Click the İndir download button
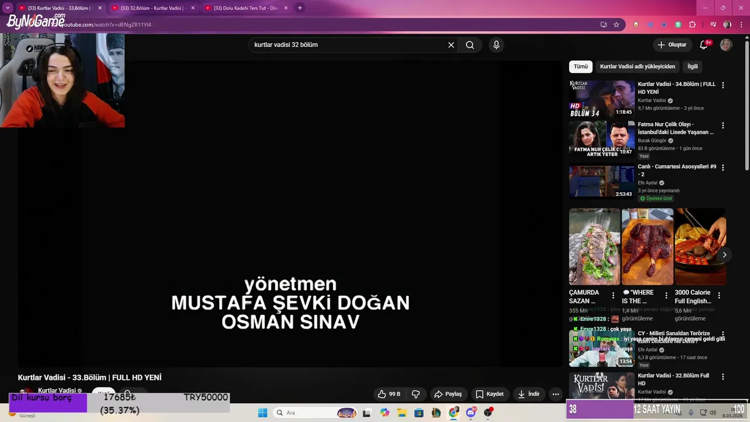Screen dimensions: 750x422 [x=529, y=394]
